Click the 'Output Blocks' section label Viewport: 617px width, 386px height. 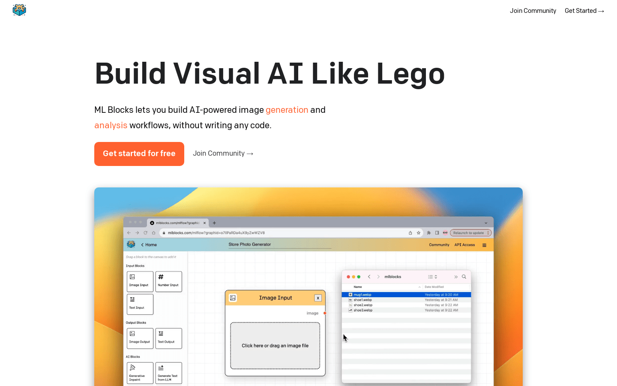click(136, 323)
